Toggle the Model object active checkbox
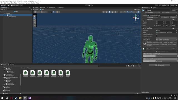Image resolution: width=178 pixels, height=100 pixels. (146, 10)
